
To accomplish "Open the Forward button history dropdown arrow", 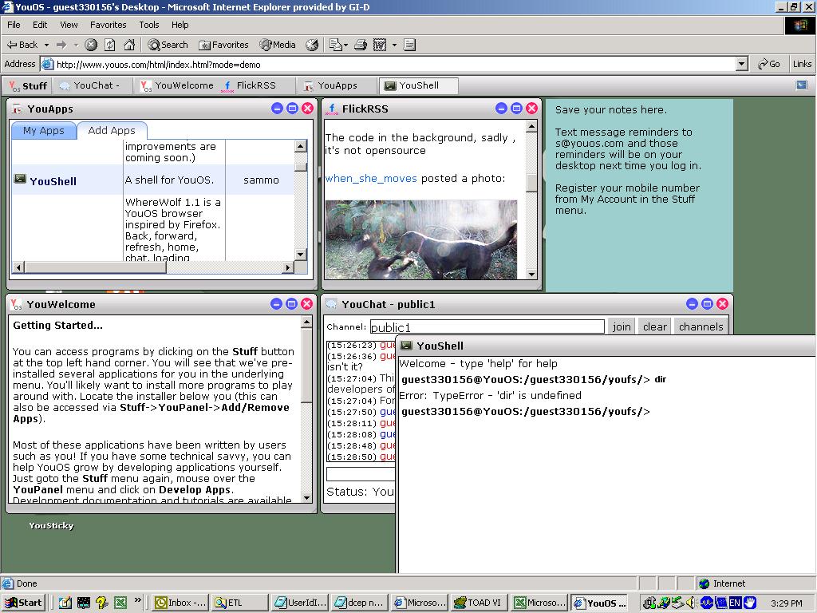I will coord(76,45).
